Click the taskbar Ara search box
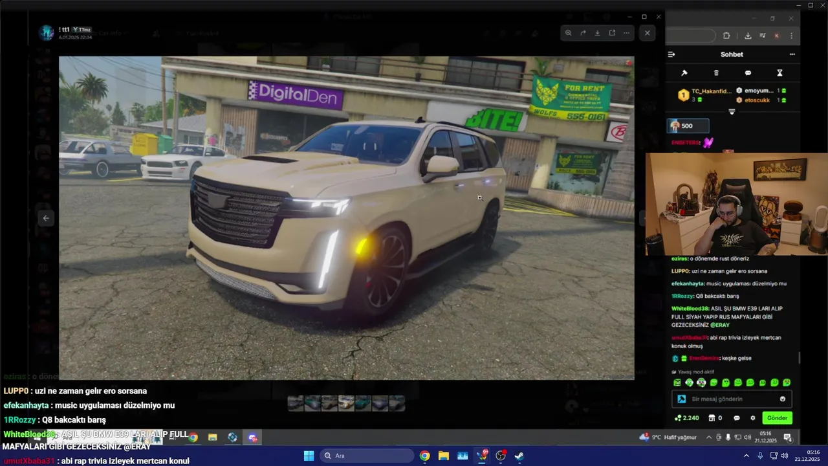828x466 pixels. (x=367, y=456)
